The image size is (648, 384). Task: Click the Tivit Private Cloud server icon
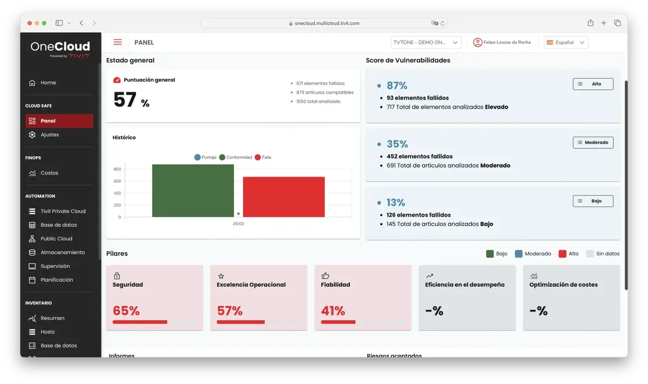pyautogui.click(x=32, y=211)
